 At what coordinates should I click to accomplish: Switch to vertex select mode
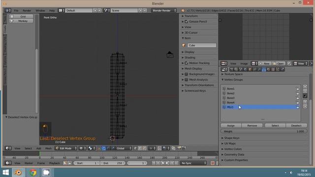click(135, 148)
